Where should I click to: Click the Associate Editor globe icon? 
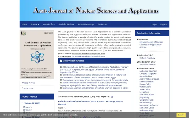pos(138,68)
